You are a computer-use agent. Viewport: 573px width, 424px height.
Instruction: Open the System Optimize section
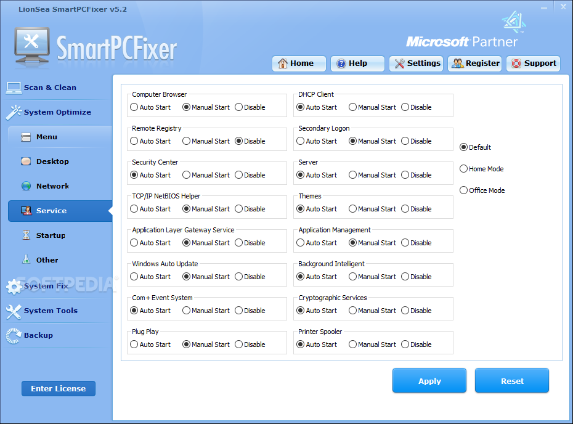click(x=57, y=112)
